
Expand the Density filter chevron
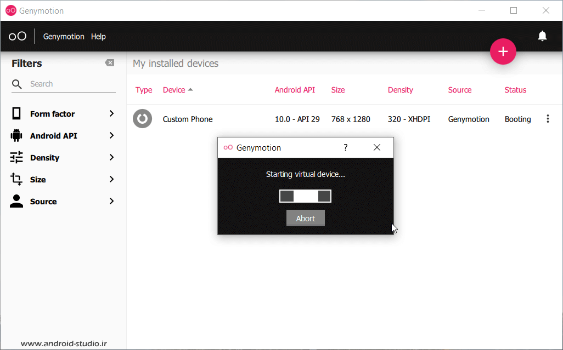tap(111, 157)
